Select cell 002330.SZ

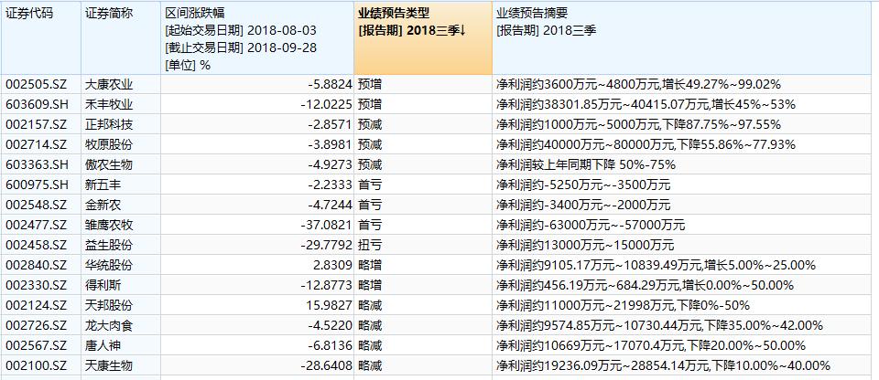[x=41, y=285]
